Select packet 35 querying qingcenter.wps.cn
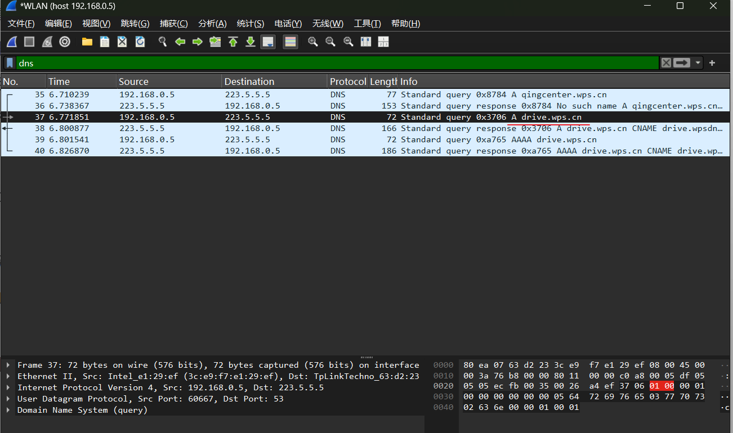 click(365, 94)
